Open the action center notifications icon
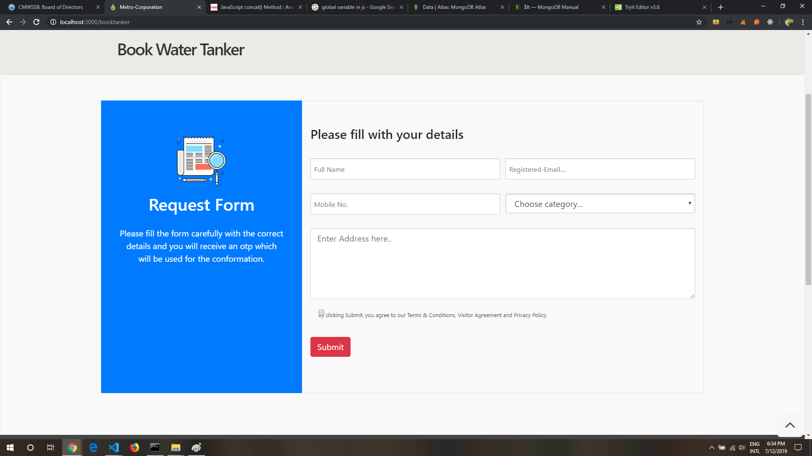Screen dimensions: 812x456 tap(798, 448)
